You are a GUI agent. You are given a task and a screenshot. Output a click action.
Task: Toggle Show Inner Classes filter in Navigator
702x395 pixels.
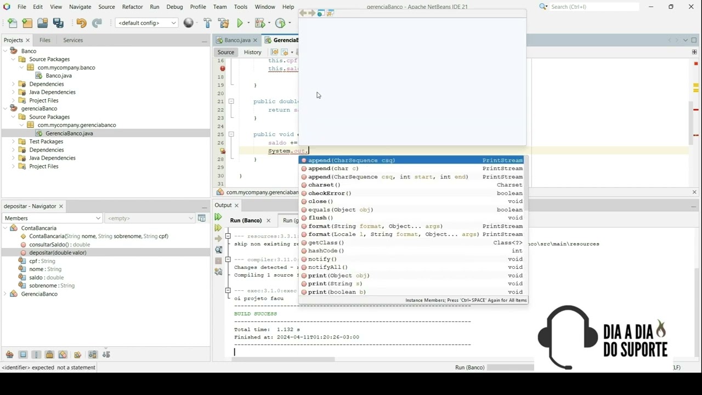[63, 355]
